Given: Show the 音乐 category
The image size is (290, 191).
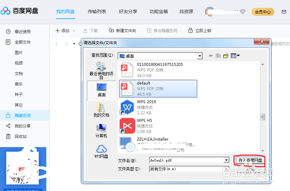Looking at the screenshot, I should 19,84.
